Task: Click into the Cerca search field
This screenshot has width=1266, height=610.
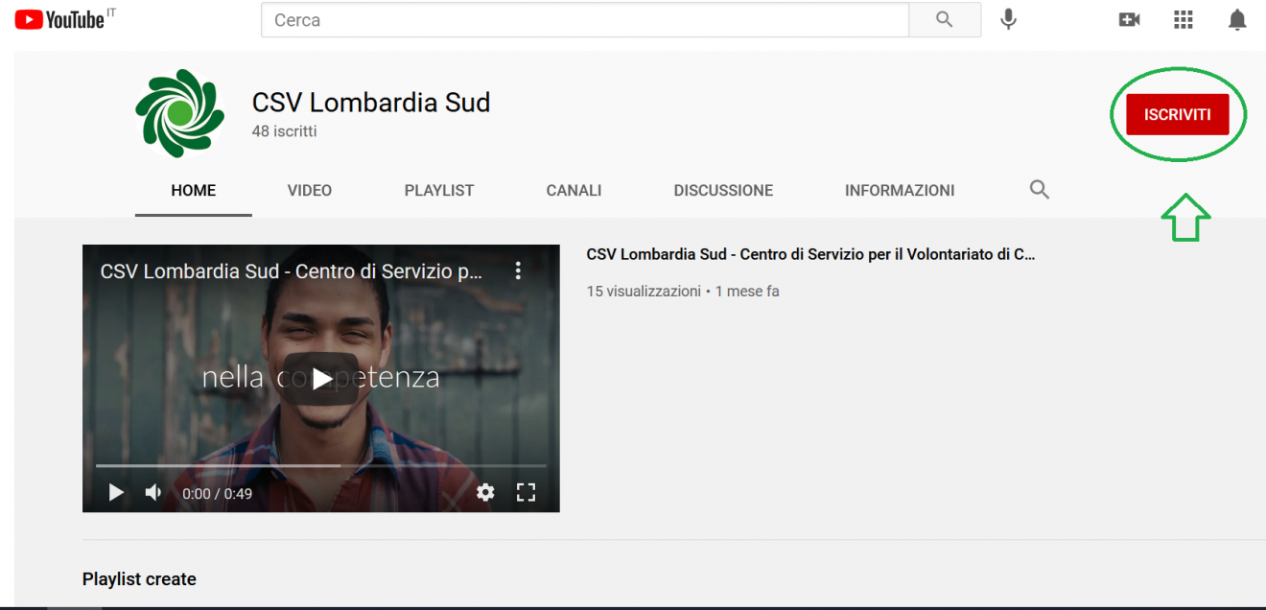Action: pyautogui.click(x=585, y=20)
